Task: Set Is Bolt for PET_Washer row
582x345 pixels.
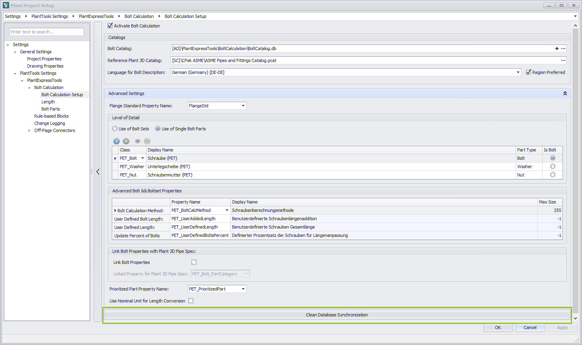Action: click(553, 167)
